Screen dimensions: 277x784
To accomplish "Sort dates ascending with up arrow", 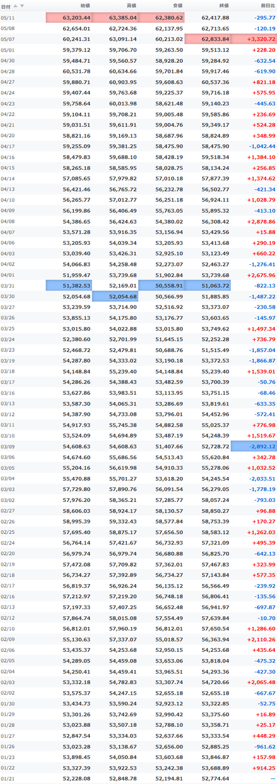I will 16,6.
